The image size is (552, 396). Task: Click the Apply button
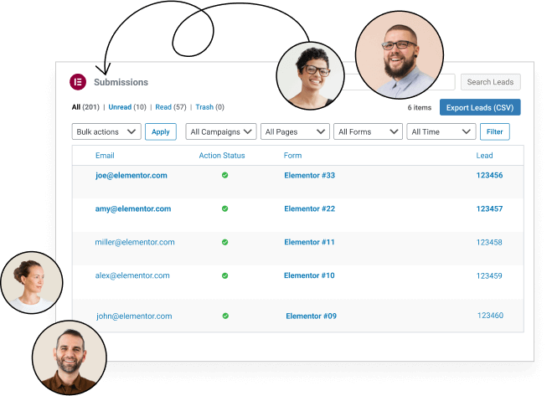click(161, 131)
